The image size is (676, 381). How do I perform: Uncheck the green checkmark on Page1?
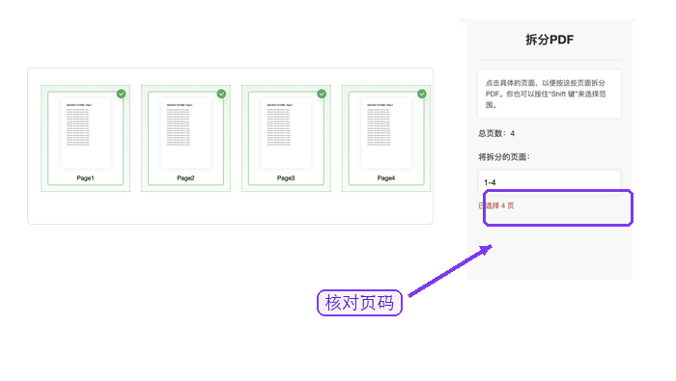pos(121,94)
